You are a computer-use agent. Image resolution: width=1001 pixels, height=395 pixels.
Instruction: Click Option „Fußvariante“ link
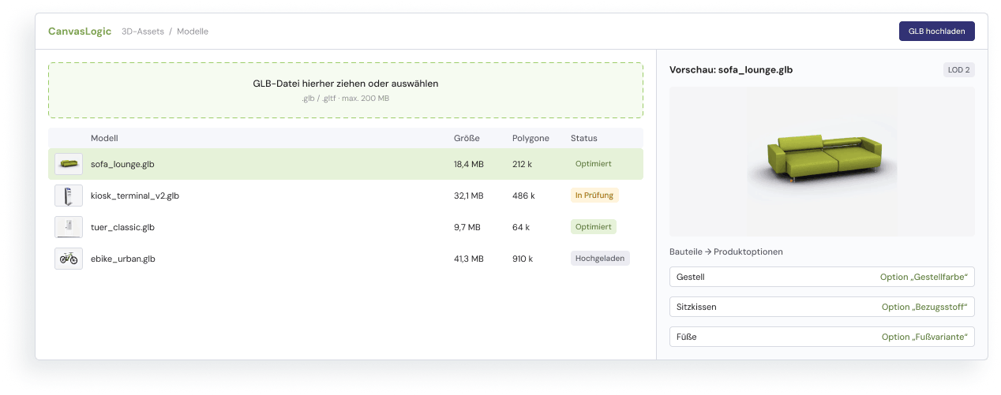(925, 337)
